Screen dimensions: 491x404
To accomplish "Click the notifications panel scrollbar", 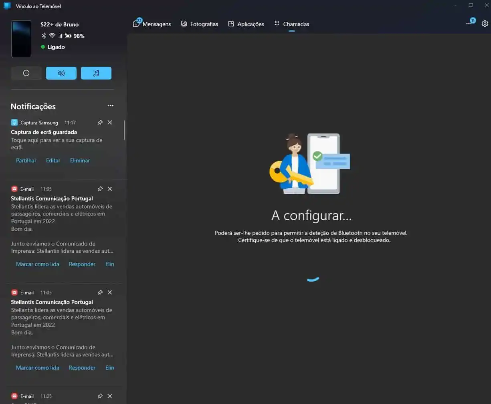I will [x=125, y=130].
